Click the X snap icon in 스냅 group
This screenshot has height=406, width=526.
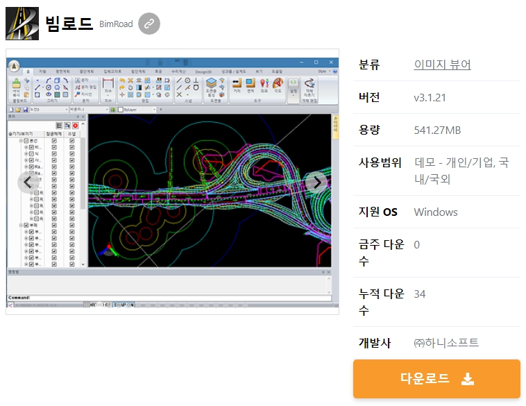click(179, 94)
